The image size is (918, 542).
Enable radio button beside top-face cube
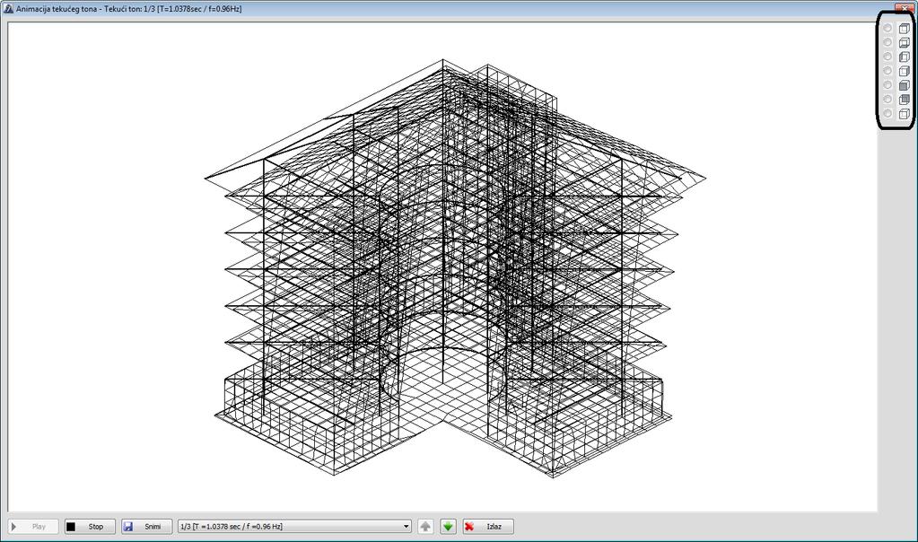point(887,28)
